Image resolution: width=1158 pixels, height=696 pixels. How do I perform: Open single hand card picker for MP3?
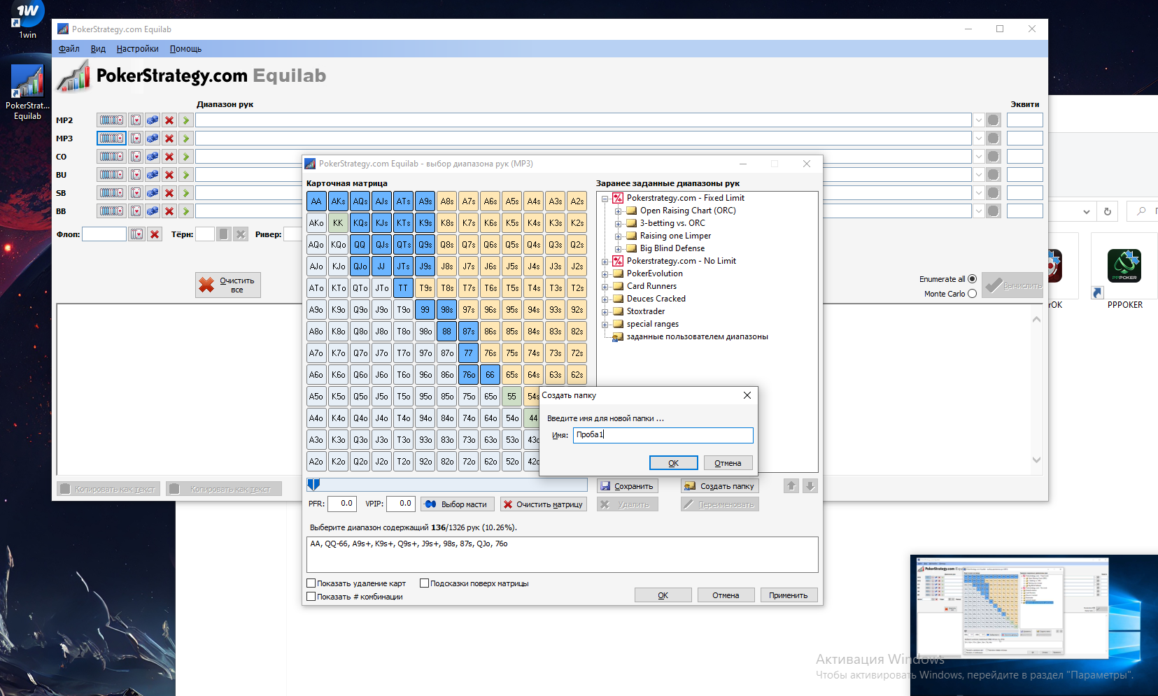(x=136, y=139)
